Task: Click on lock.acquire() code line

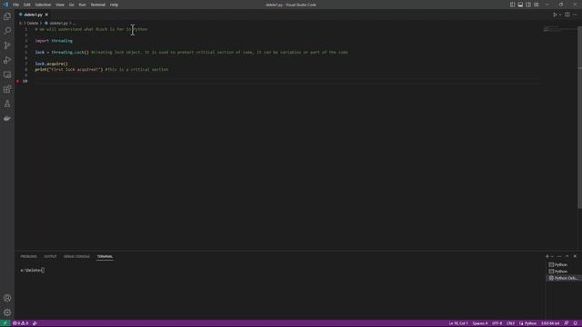Action: coord(51,64)
